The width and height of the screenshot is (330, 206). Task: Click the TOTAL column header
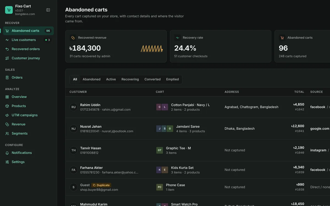(299, 92)
